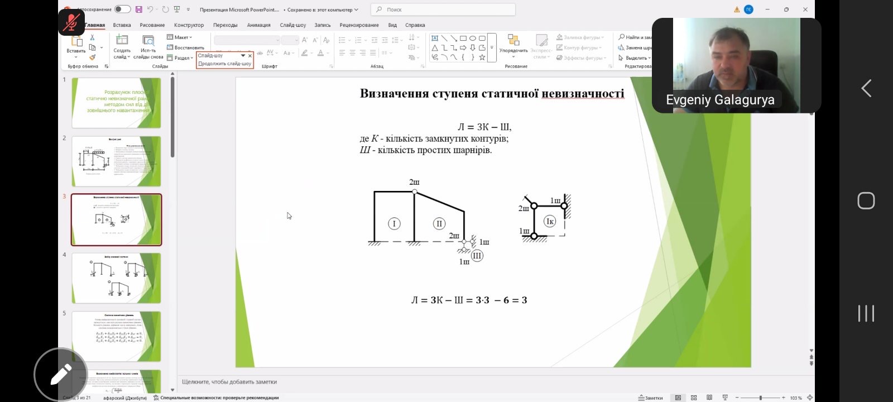Open the Layout (Макет) dropdown
The width and height of the screenshot is (893, 402).
(180, 37)
